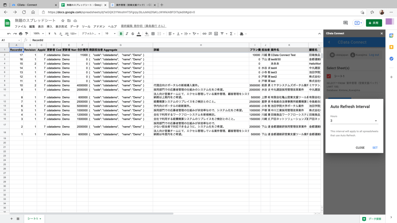
Task: Select the paint format tool
Action: pyautogui.click(x=26, y=34)
